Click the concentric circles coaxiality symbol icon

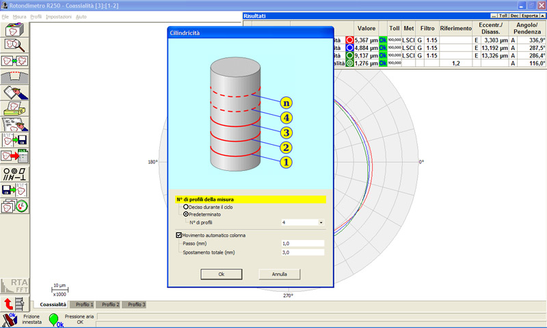click(x=349, y=63)
